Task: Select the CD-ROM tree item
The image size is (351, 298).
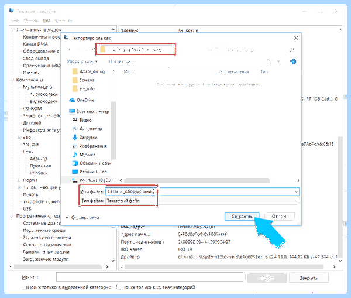Action: coord(32,109)
